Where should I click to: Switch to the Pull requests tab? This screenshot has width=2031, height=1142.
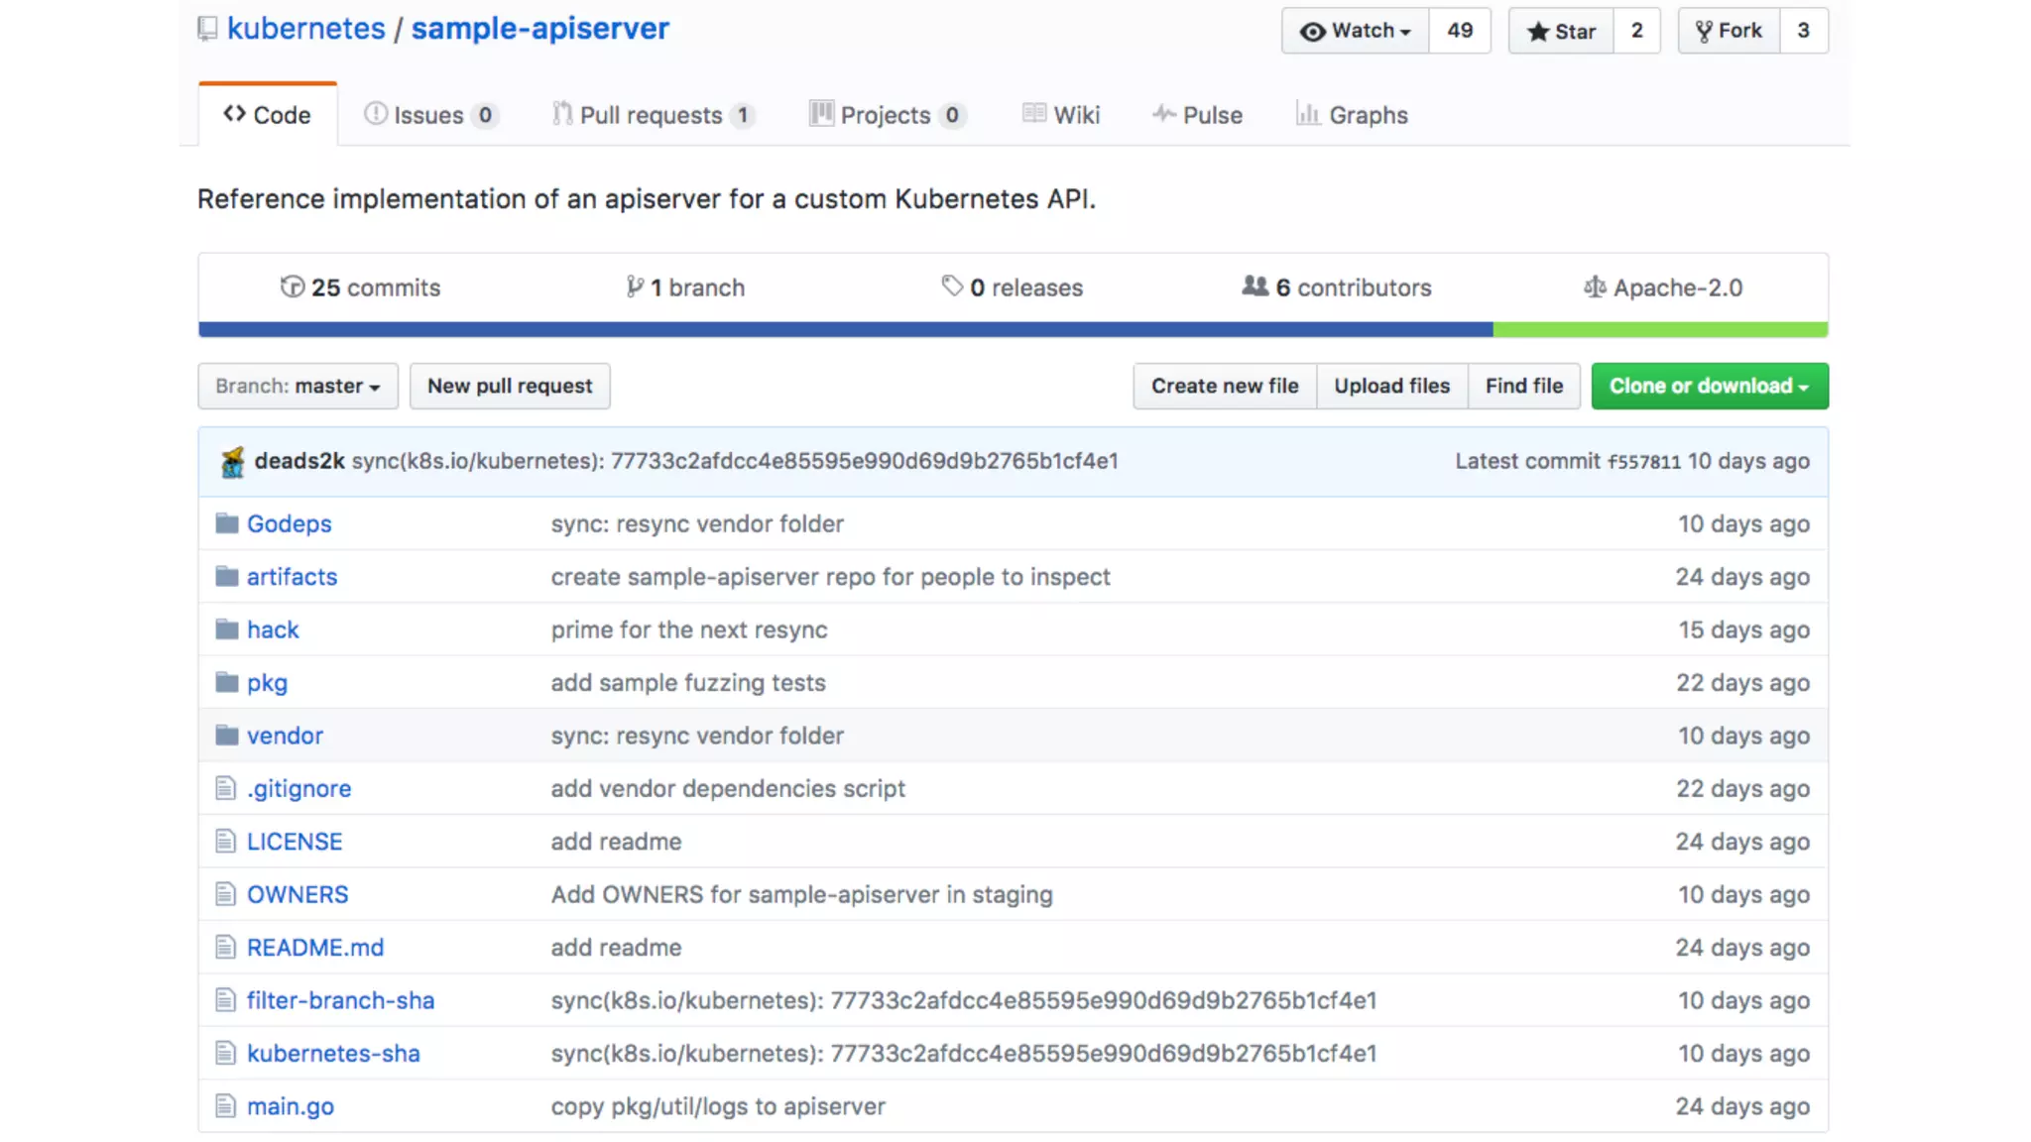pyautogui.click(x=652, y=115)
